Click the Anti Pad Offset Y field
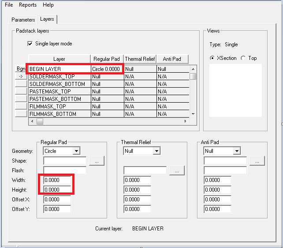 (218, 209)
